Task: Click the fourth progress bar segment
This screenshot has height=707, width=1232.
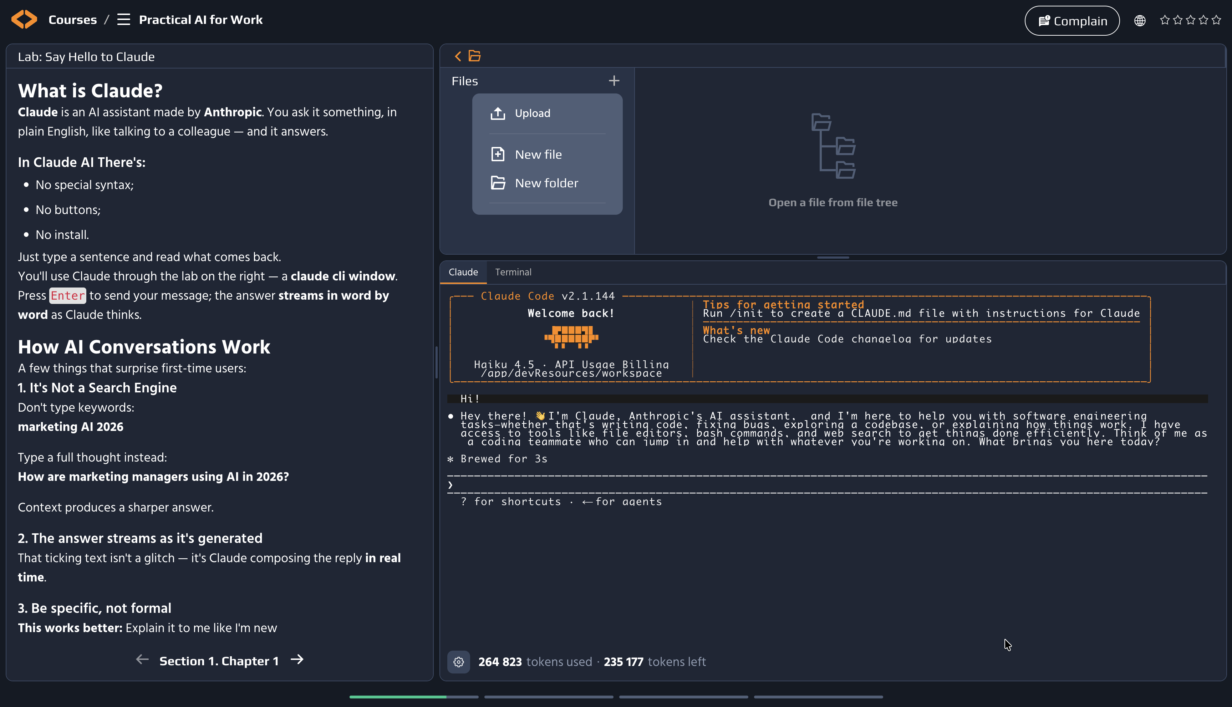Action: [x=818, y=697]
